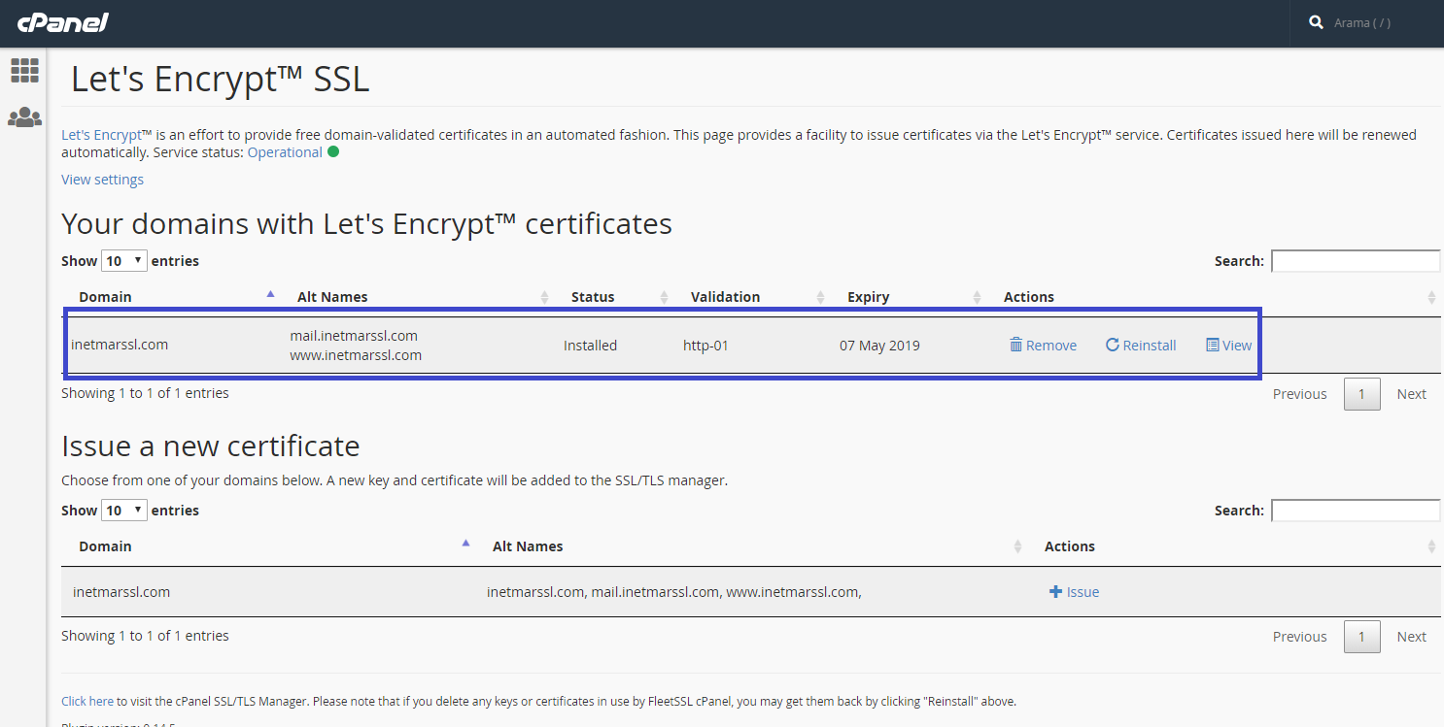
Task: Select page 1 in new certificate pagination
Action: (1361, 637)
